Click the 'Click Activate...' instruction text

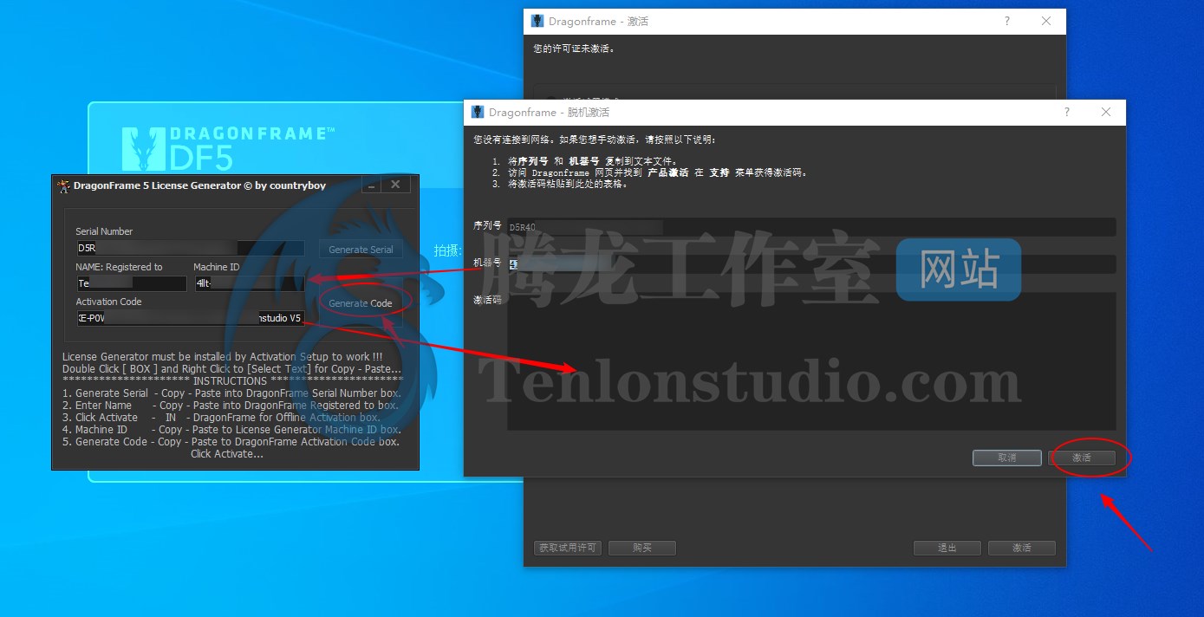(227, 454)
